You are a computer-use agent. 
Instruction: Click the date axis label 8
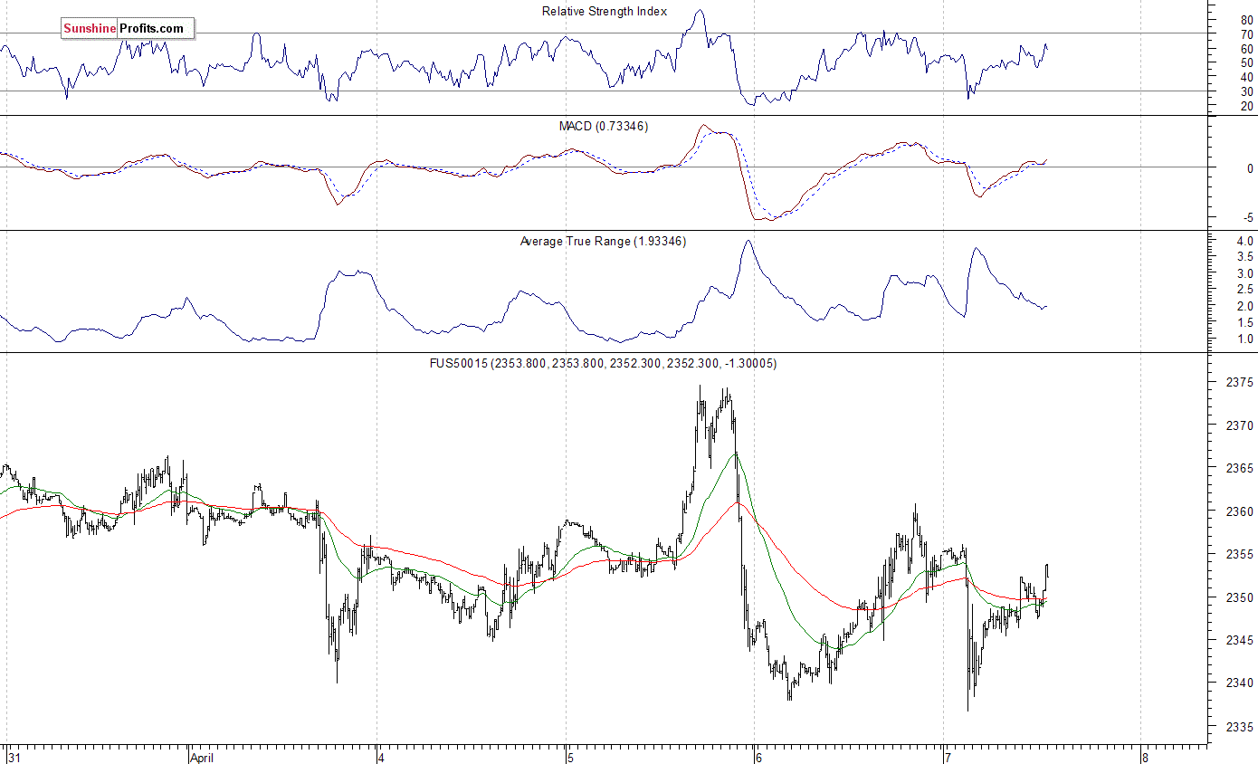point(1145,757)
